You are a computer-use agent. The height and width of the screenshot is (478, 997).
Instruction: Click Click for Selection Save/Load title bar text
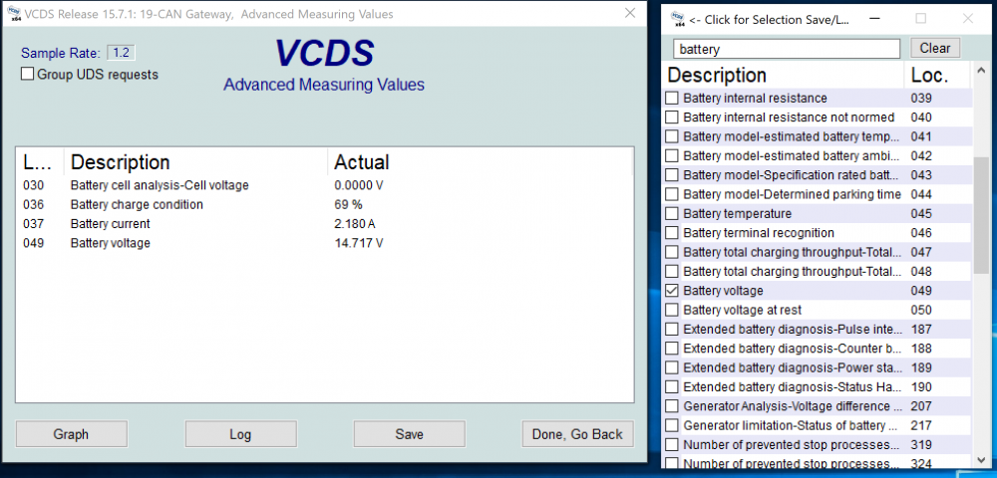(x=770, y=20)
